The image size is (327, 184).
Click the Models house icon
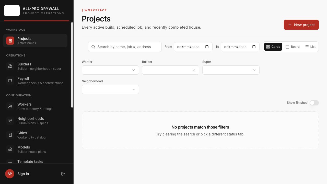tap(10, 149)
